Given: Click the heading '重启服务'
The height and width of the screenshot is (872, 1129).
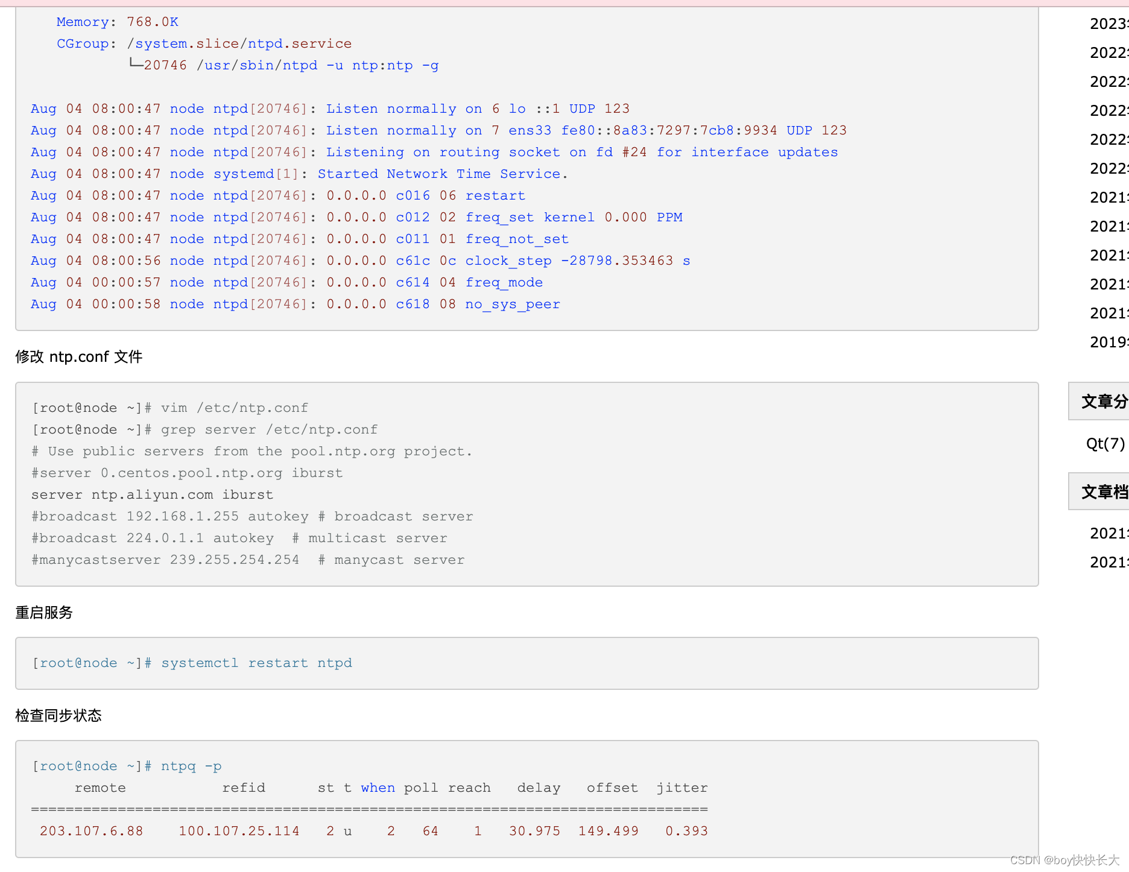Looking at the screenshot, I should (44, 613).
